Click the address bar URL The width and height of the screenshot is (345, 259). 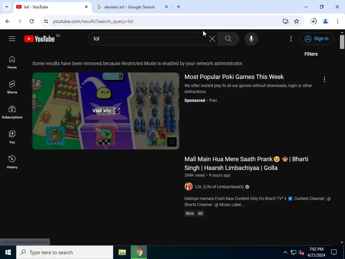pos(93,21)
